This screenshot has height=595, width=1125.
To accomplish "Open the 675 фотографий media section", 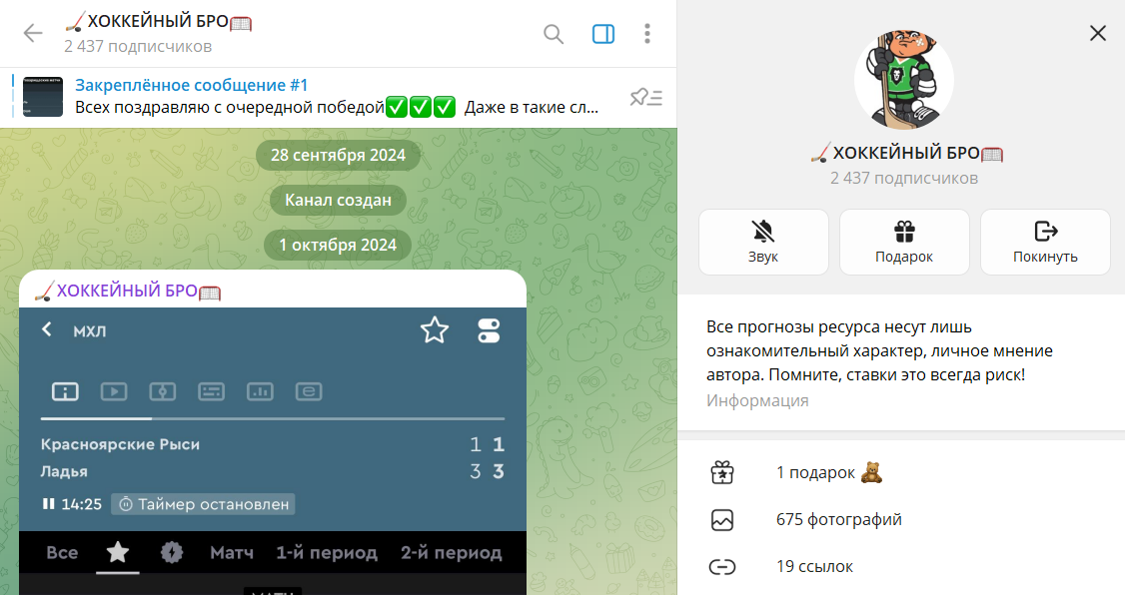I will click(x=901, y=520).
